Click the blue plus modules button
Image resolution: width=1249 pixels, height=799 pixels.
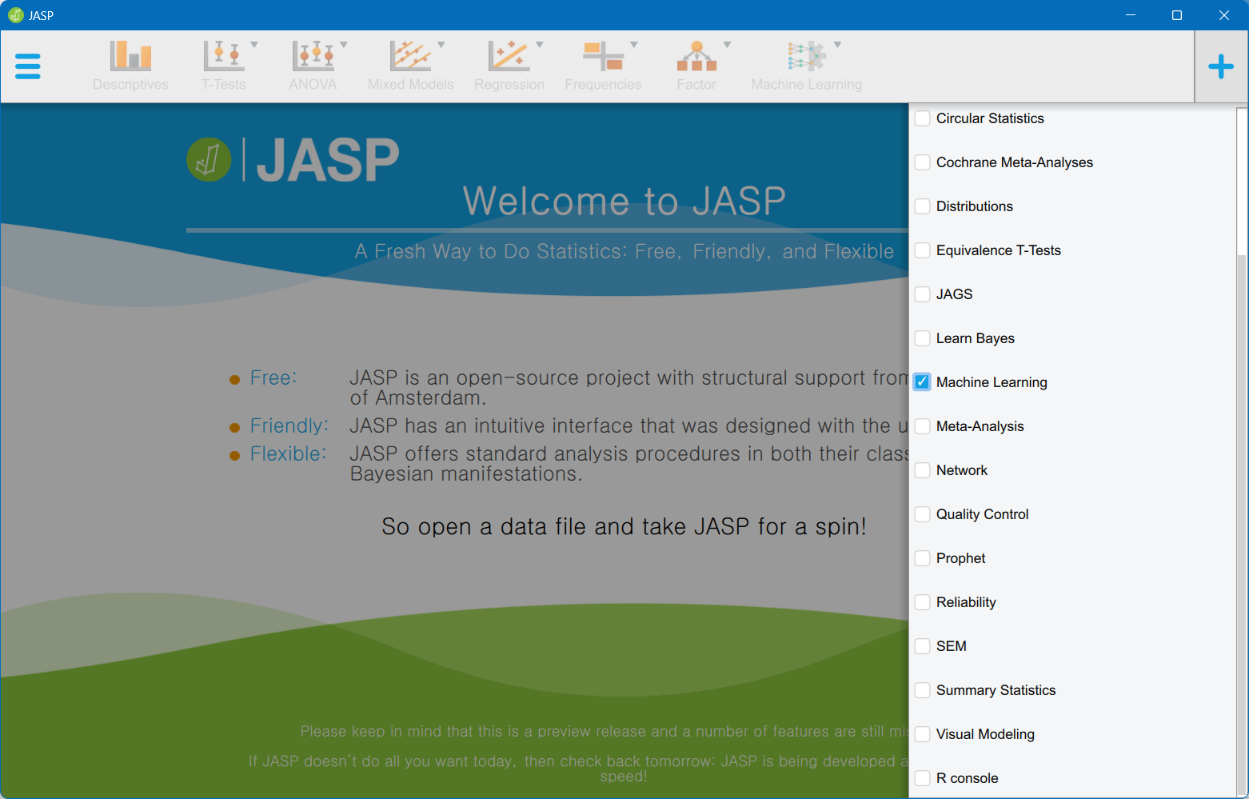pos(1221,66)
